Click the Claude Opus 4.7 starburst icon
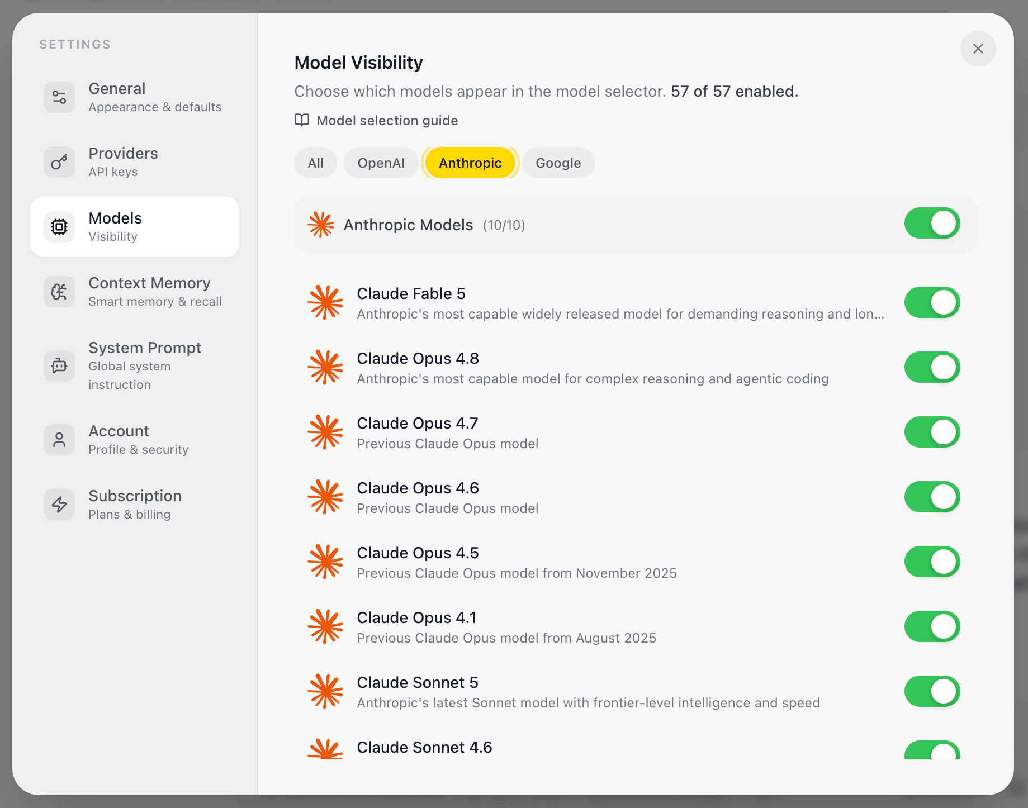Screen dimensions: 1028x808 point(325,432)
